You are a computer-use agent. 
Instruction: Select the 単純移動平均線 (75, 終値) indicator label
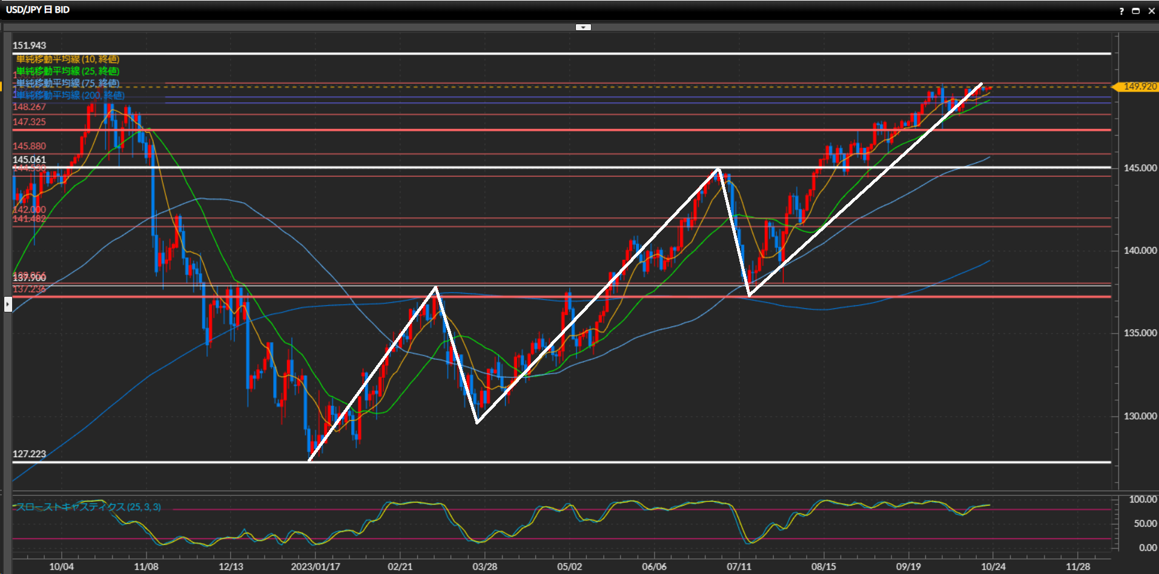(67, 83)
